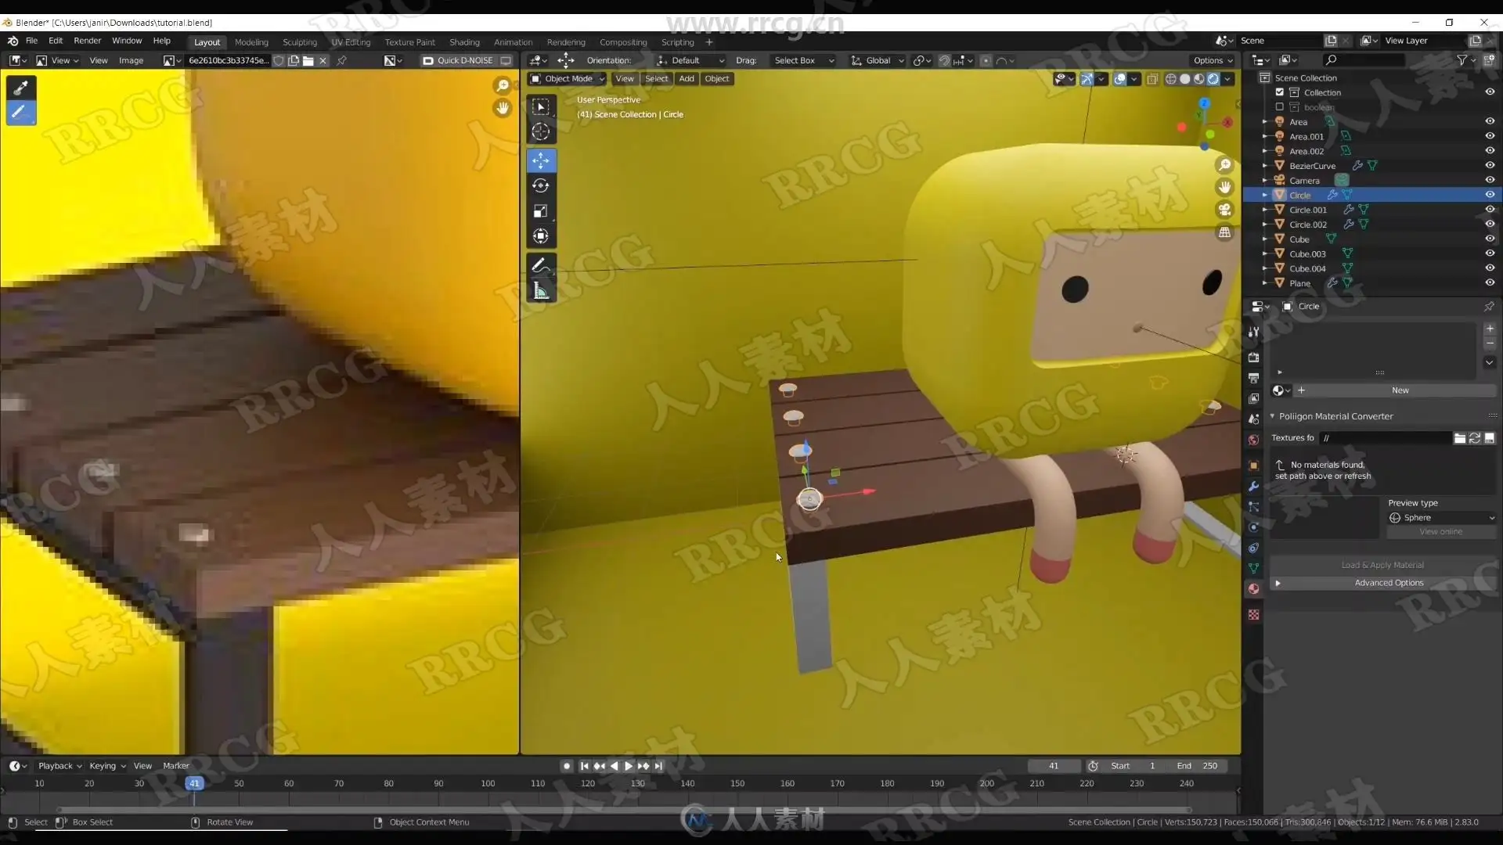Select the Rotate tool
1503x845 pixels.
pyautogui.click(x=540, y=186)
